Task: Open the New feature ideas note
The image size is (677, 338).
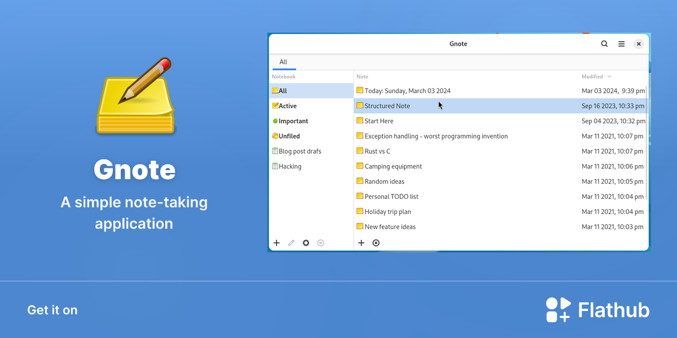Action: pyautogui.click(x=500, y=227)
